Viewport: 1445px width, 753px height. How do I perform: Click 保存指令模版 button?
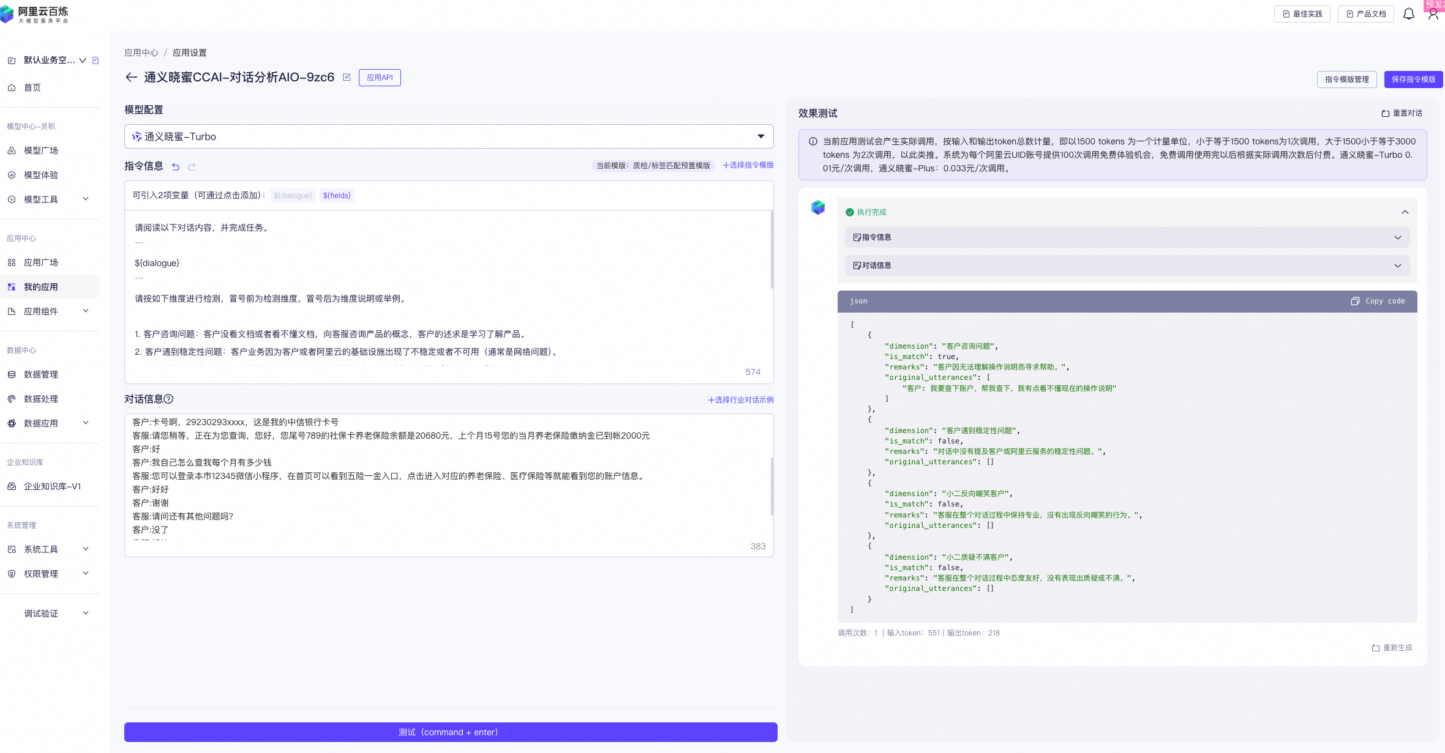pos(1413,80)
